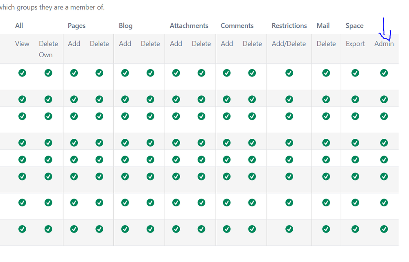Click the Delete Own column header
409x262 pixels.
click(49, 49)
